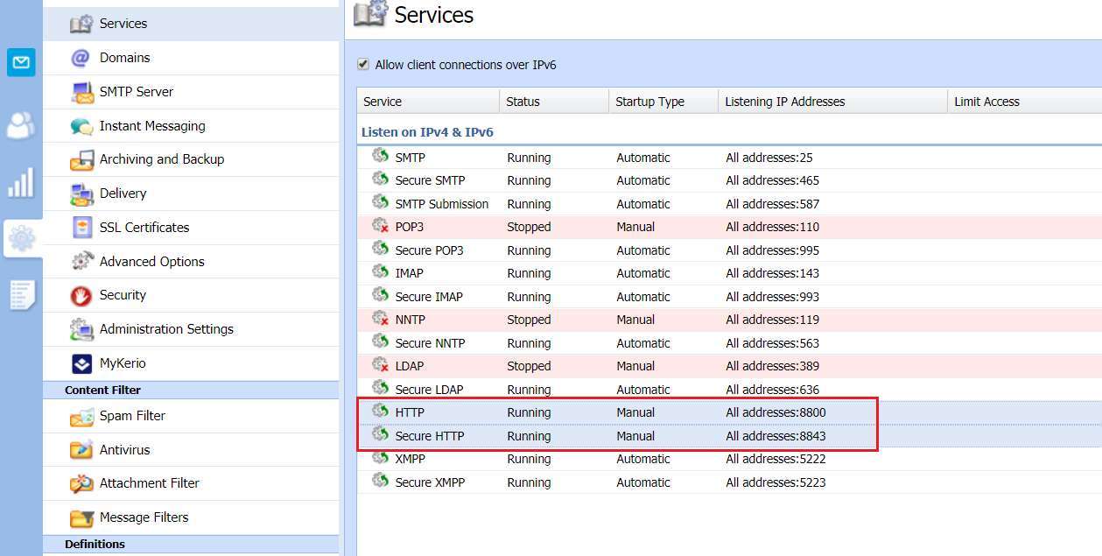The width and height of the screenshot is (1102, 556).
Task: Sort by Listening IP Addresses column header
Action: 832,102
